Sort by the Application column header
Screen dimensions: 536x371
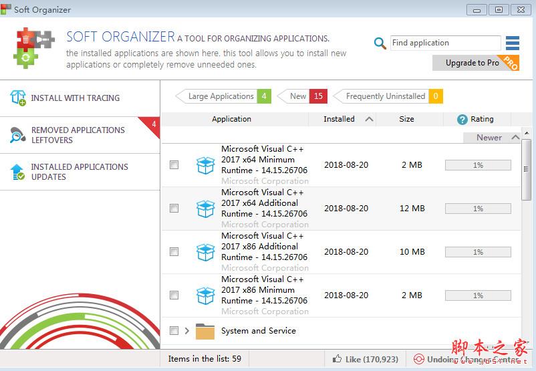[231, 119]
